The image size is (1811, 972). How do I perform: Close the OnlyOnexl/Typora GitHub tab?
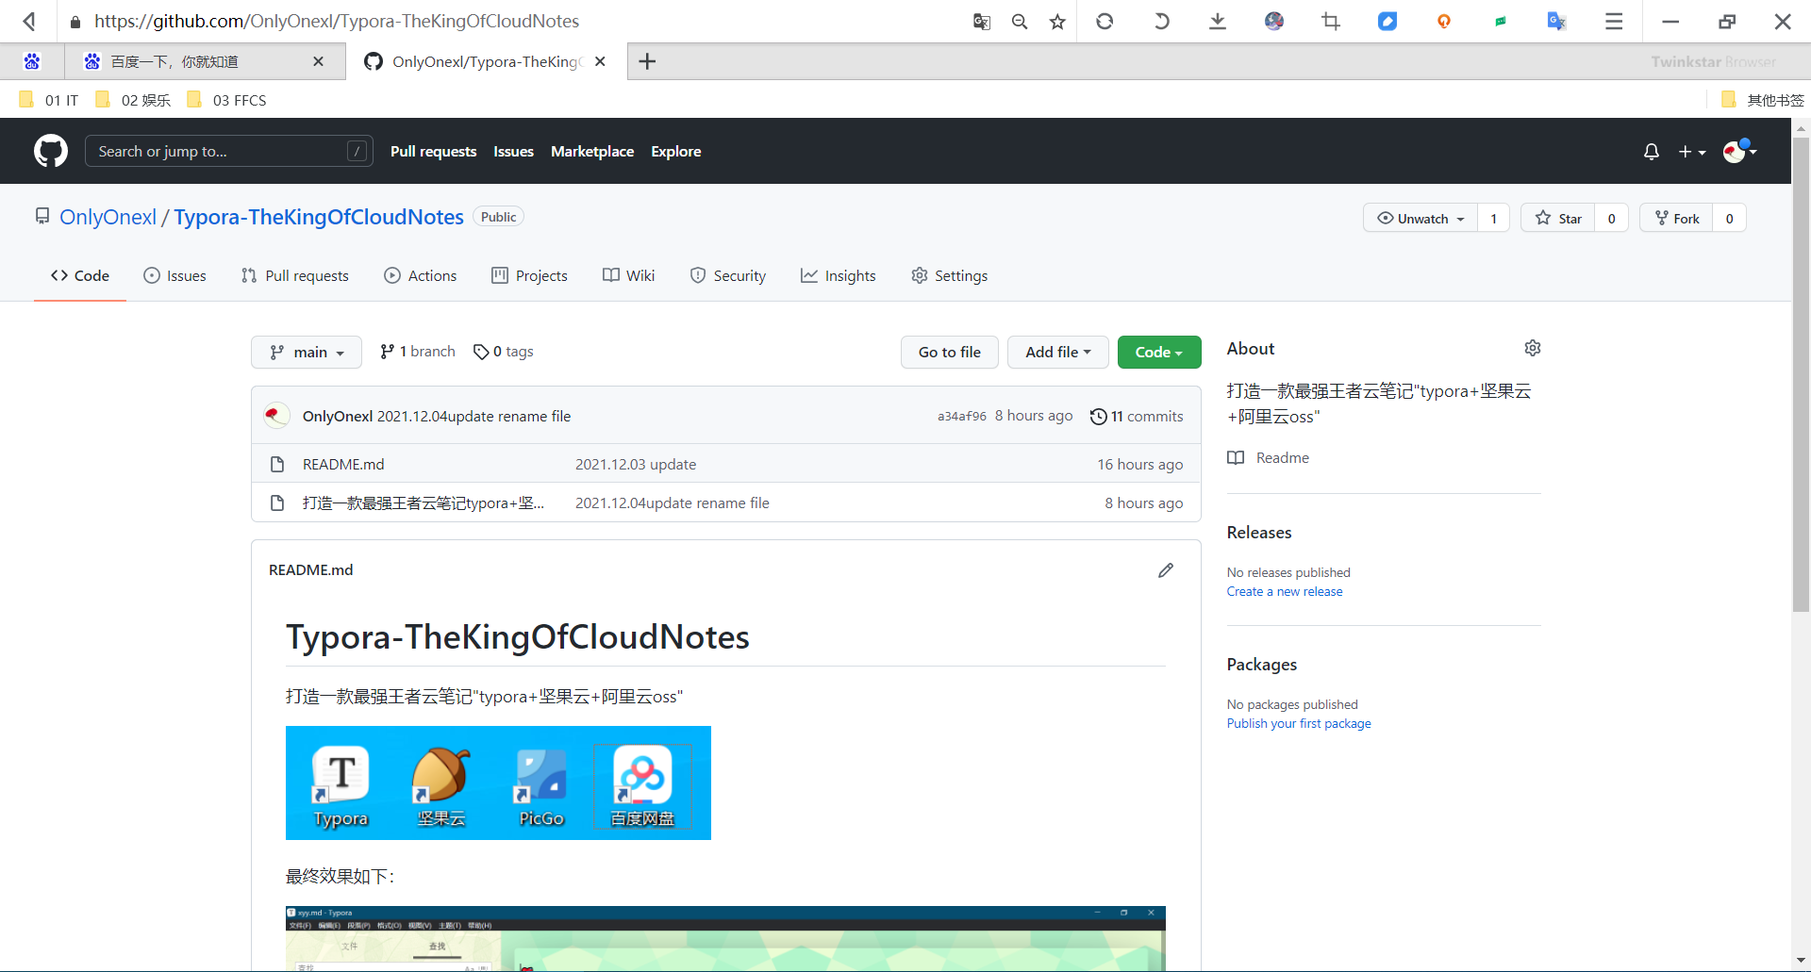(600, 61)
